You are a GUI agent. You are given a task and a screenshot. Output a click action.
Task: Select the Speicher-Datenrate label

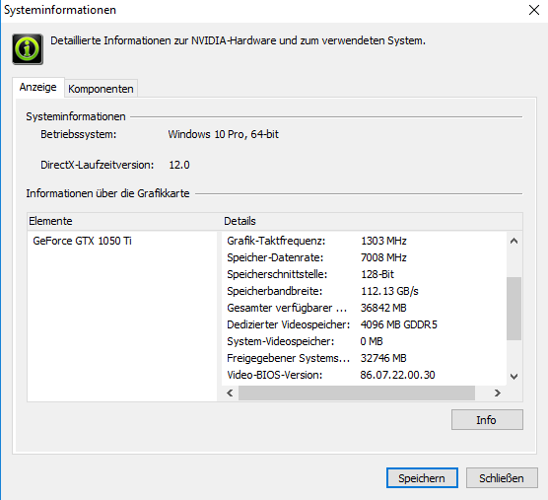[275, 257]
